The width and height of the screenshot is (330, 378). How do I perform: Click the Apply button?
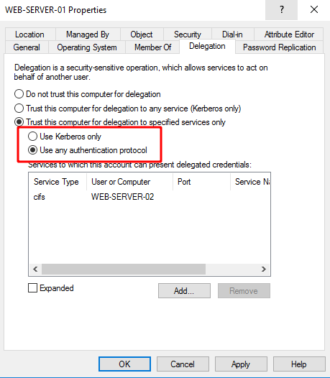(241, 364)
